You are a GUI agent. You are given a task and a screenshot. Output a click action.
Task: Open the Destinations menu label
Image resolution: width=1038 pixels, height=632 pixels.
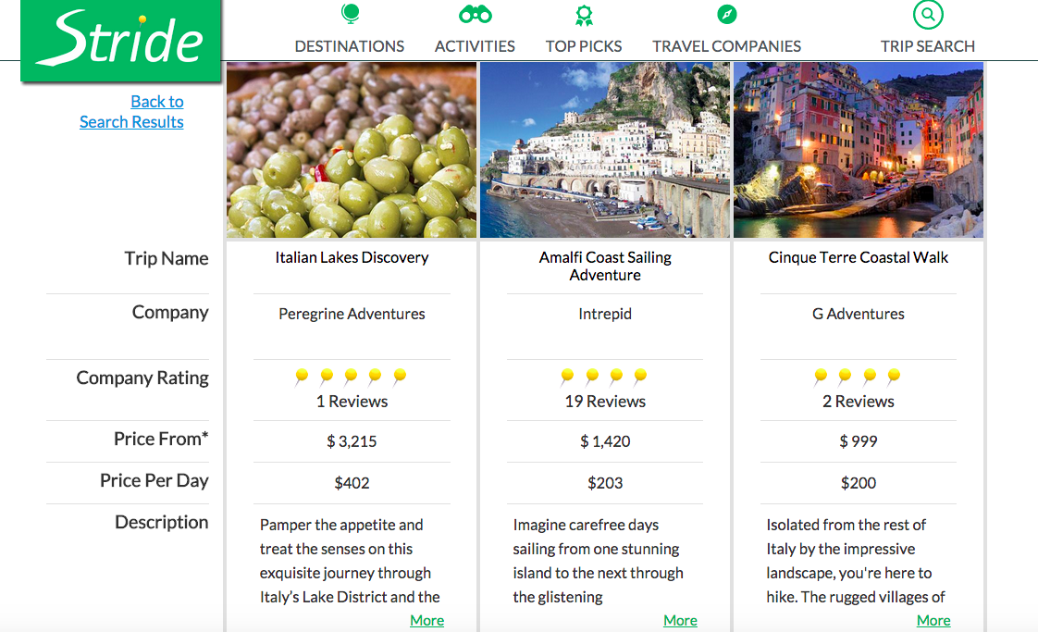point(350,46)
